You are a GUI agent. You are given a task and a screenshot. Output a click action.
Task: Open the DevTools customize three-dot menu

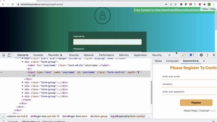click(x=207, y=55)
